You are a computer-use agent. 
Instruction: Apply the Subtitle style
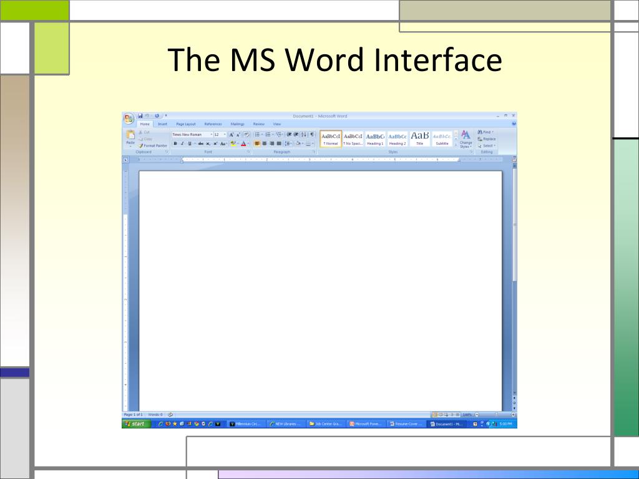click(442, 139)
